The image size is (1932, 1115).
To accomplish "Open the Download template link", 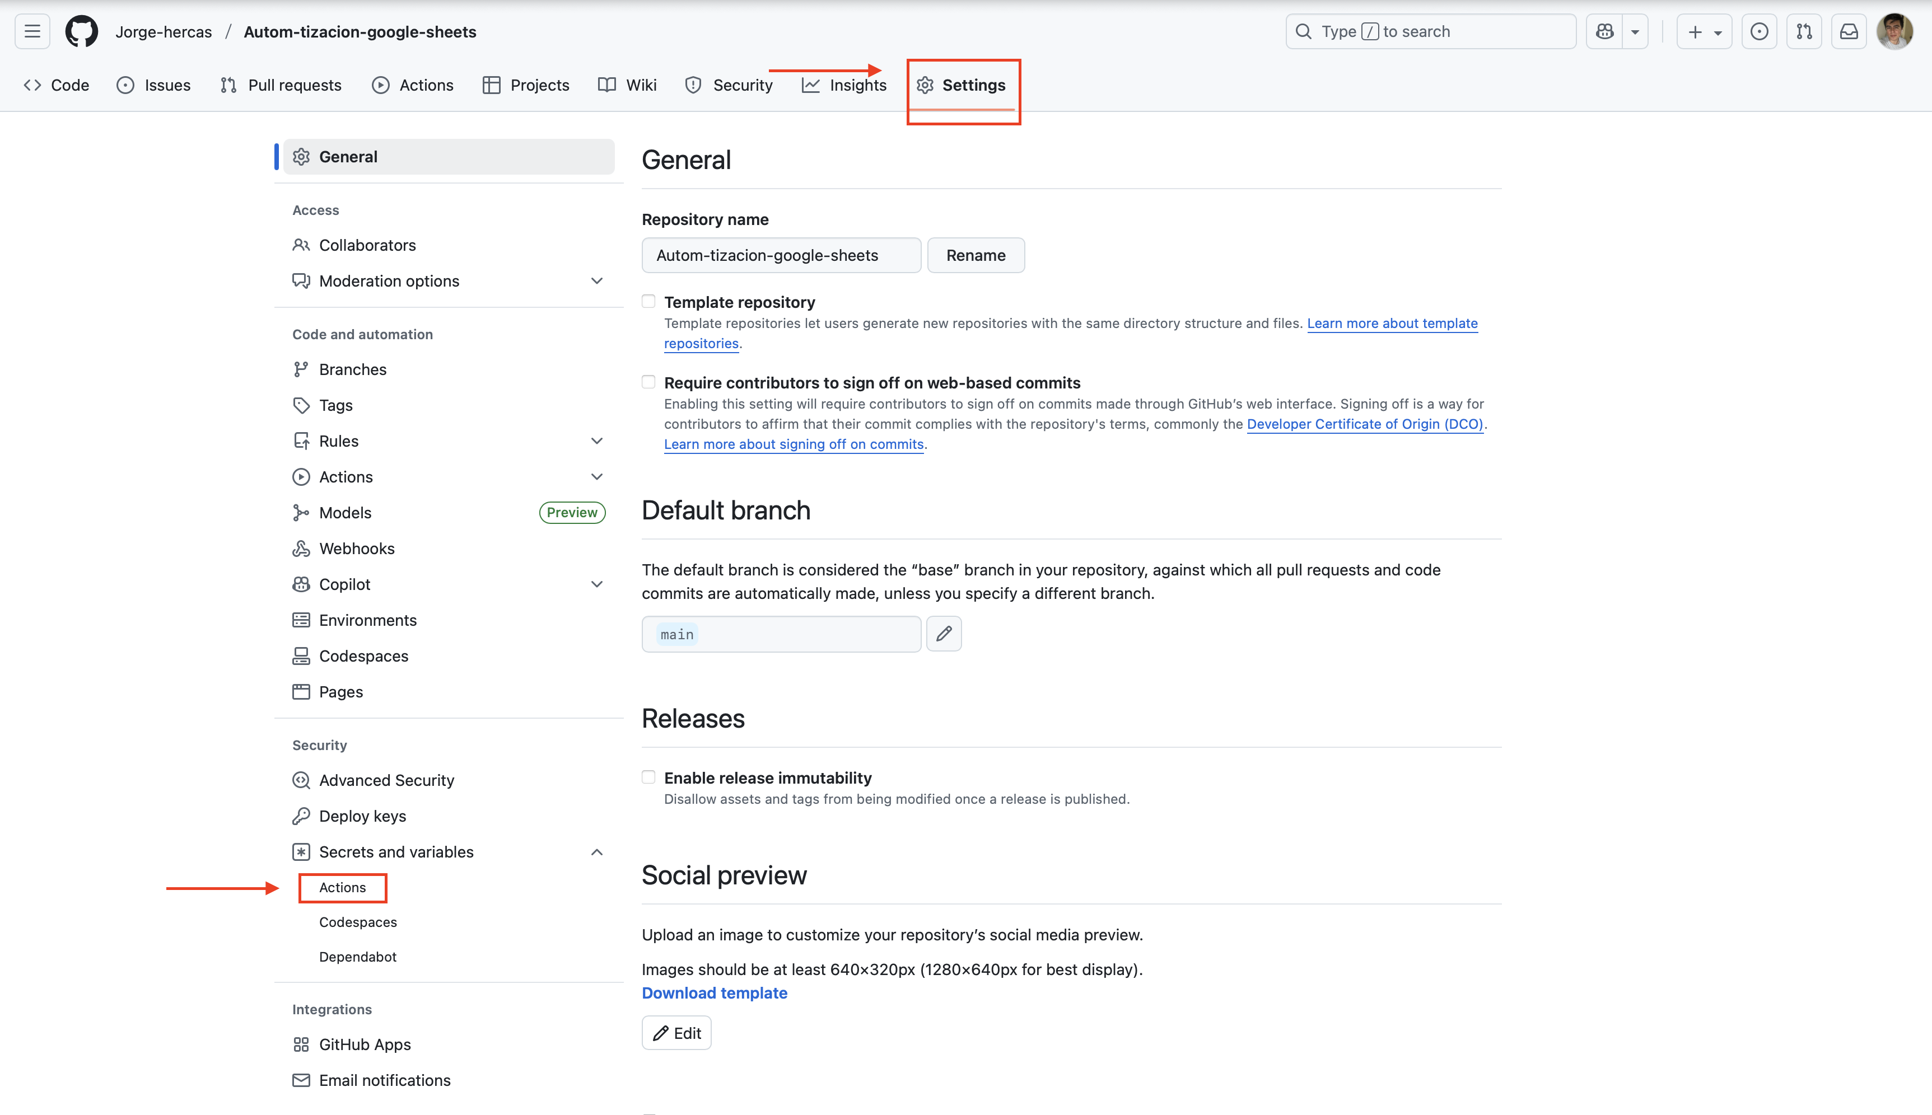I will click(714, 992).
